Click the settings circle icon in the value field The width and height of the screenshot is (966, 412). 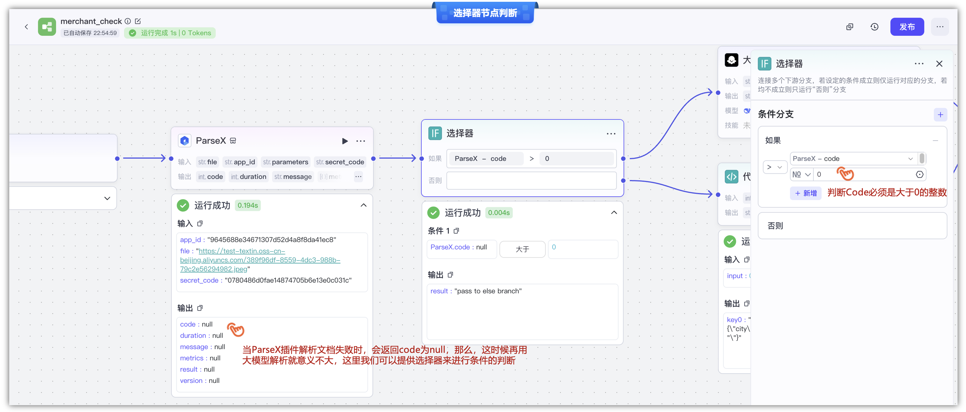tap(919, 174)
